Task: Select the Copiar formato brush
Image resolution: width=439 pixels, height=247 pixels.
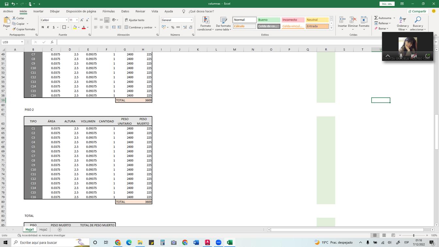Action: pyautogui.click(x=14, y=29)
